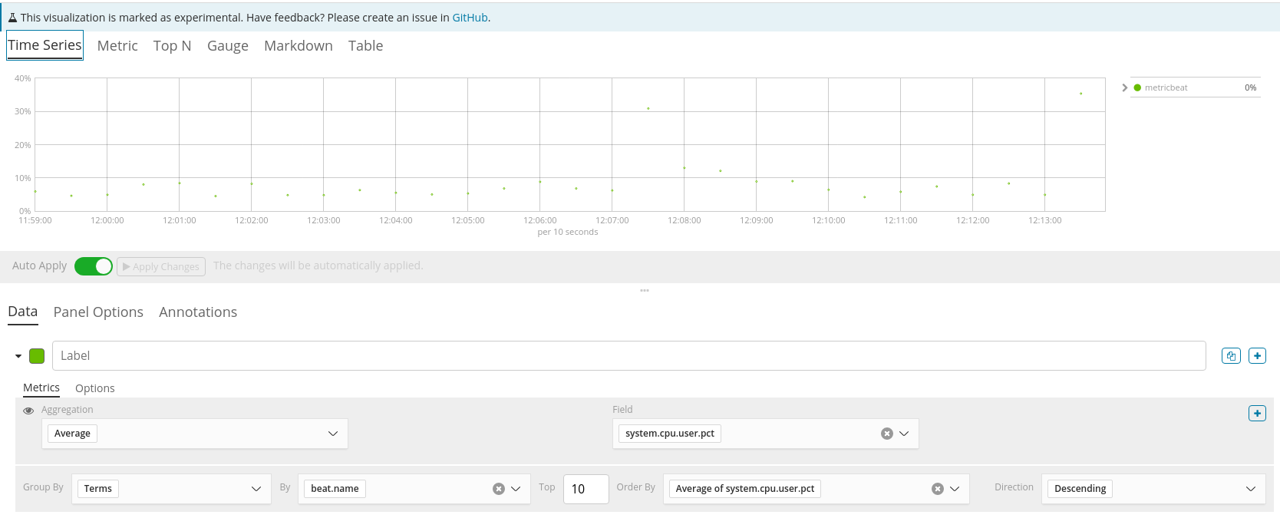The height and width of the screenshot is (518, 1280).
Task: Open the Data tab
Action: [22, 312]
